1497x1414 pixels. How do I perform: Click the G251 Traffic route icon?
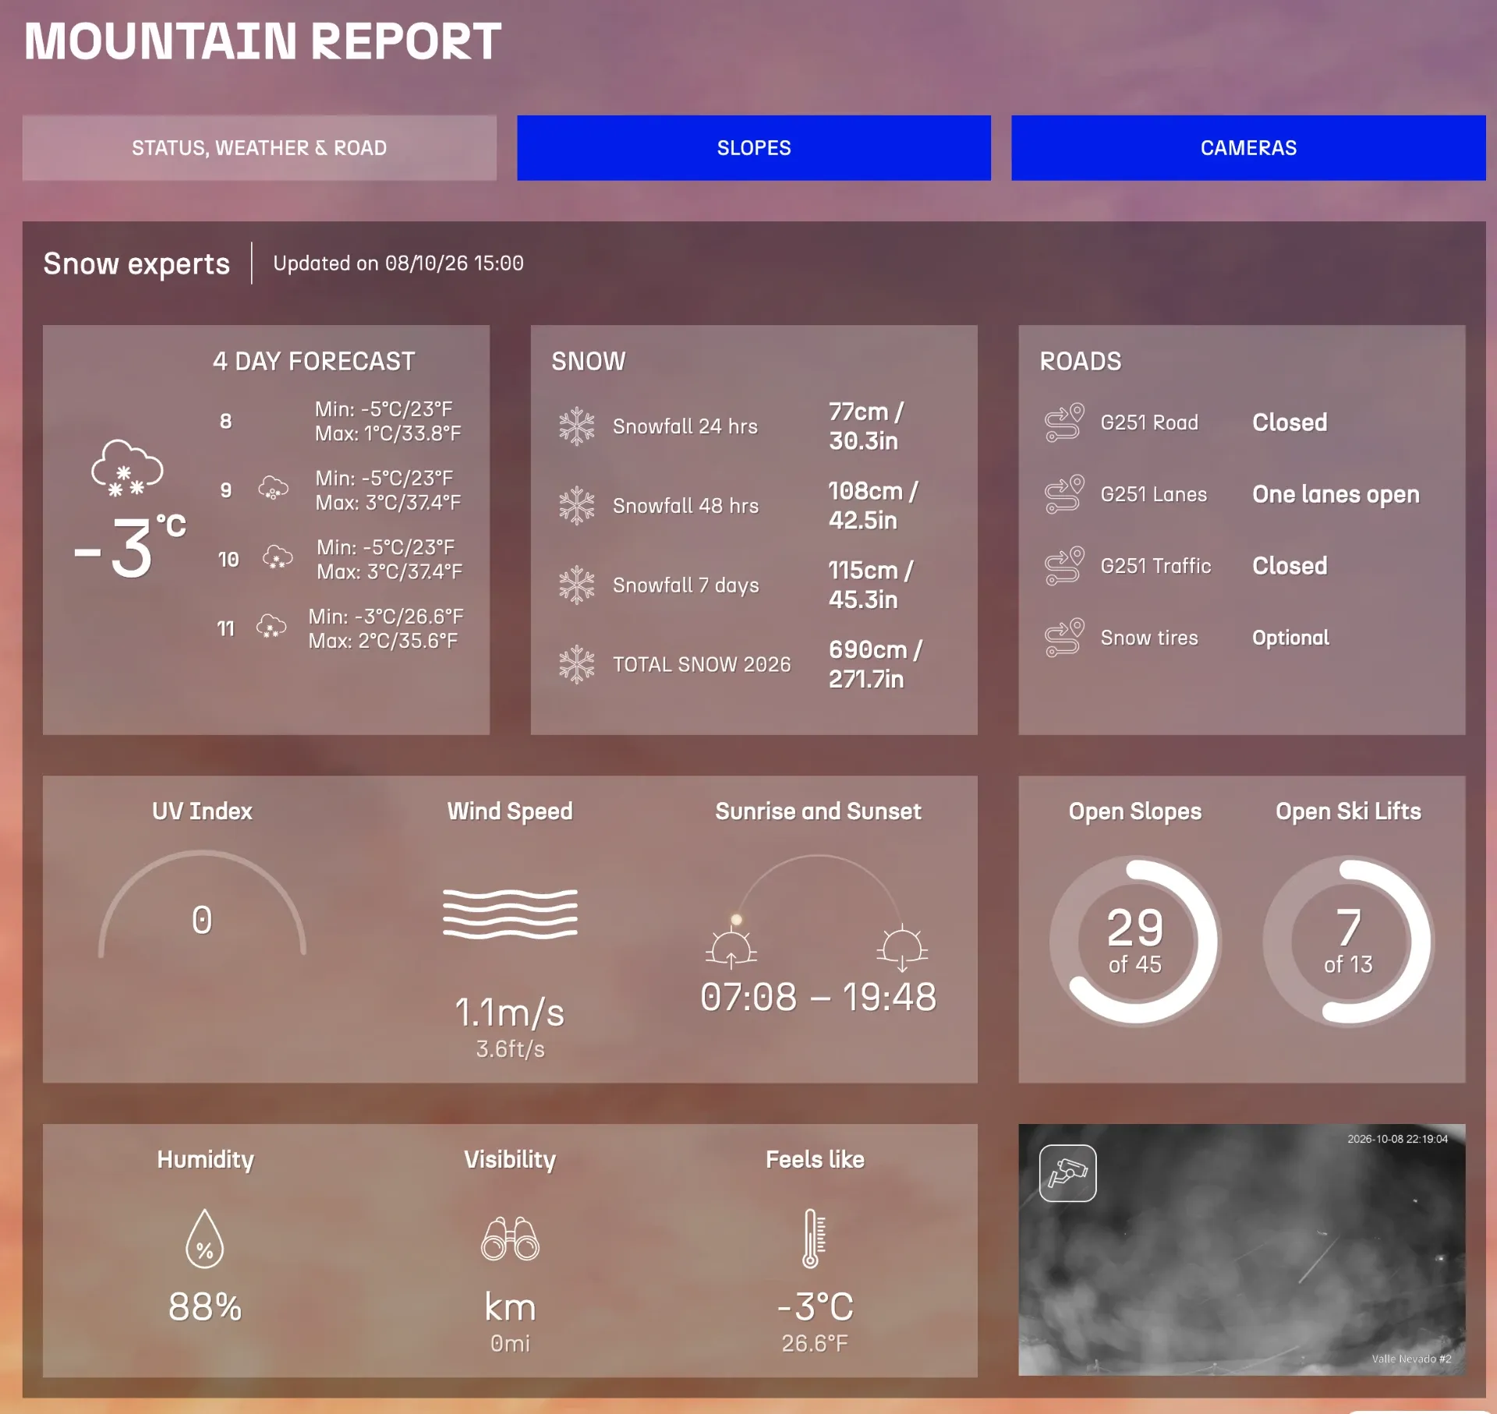click(x=1064, y=566)
